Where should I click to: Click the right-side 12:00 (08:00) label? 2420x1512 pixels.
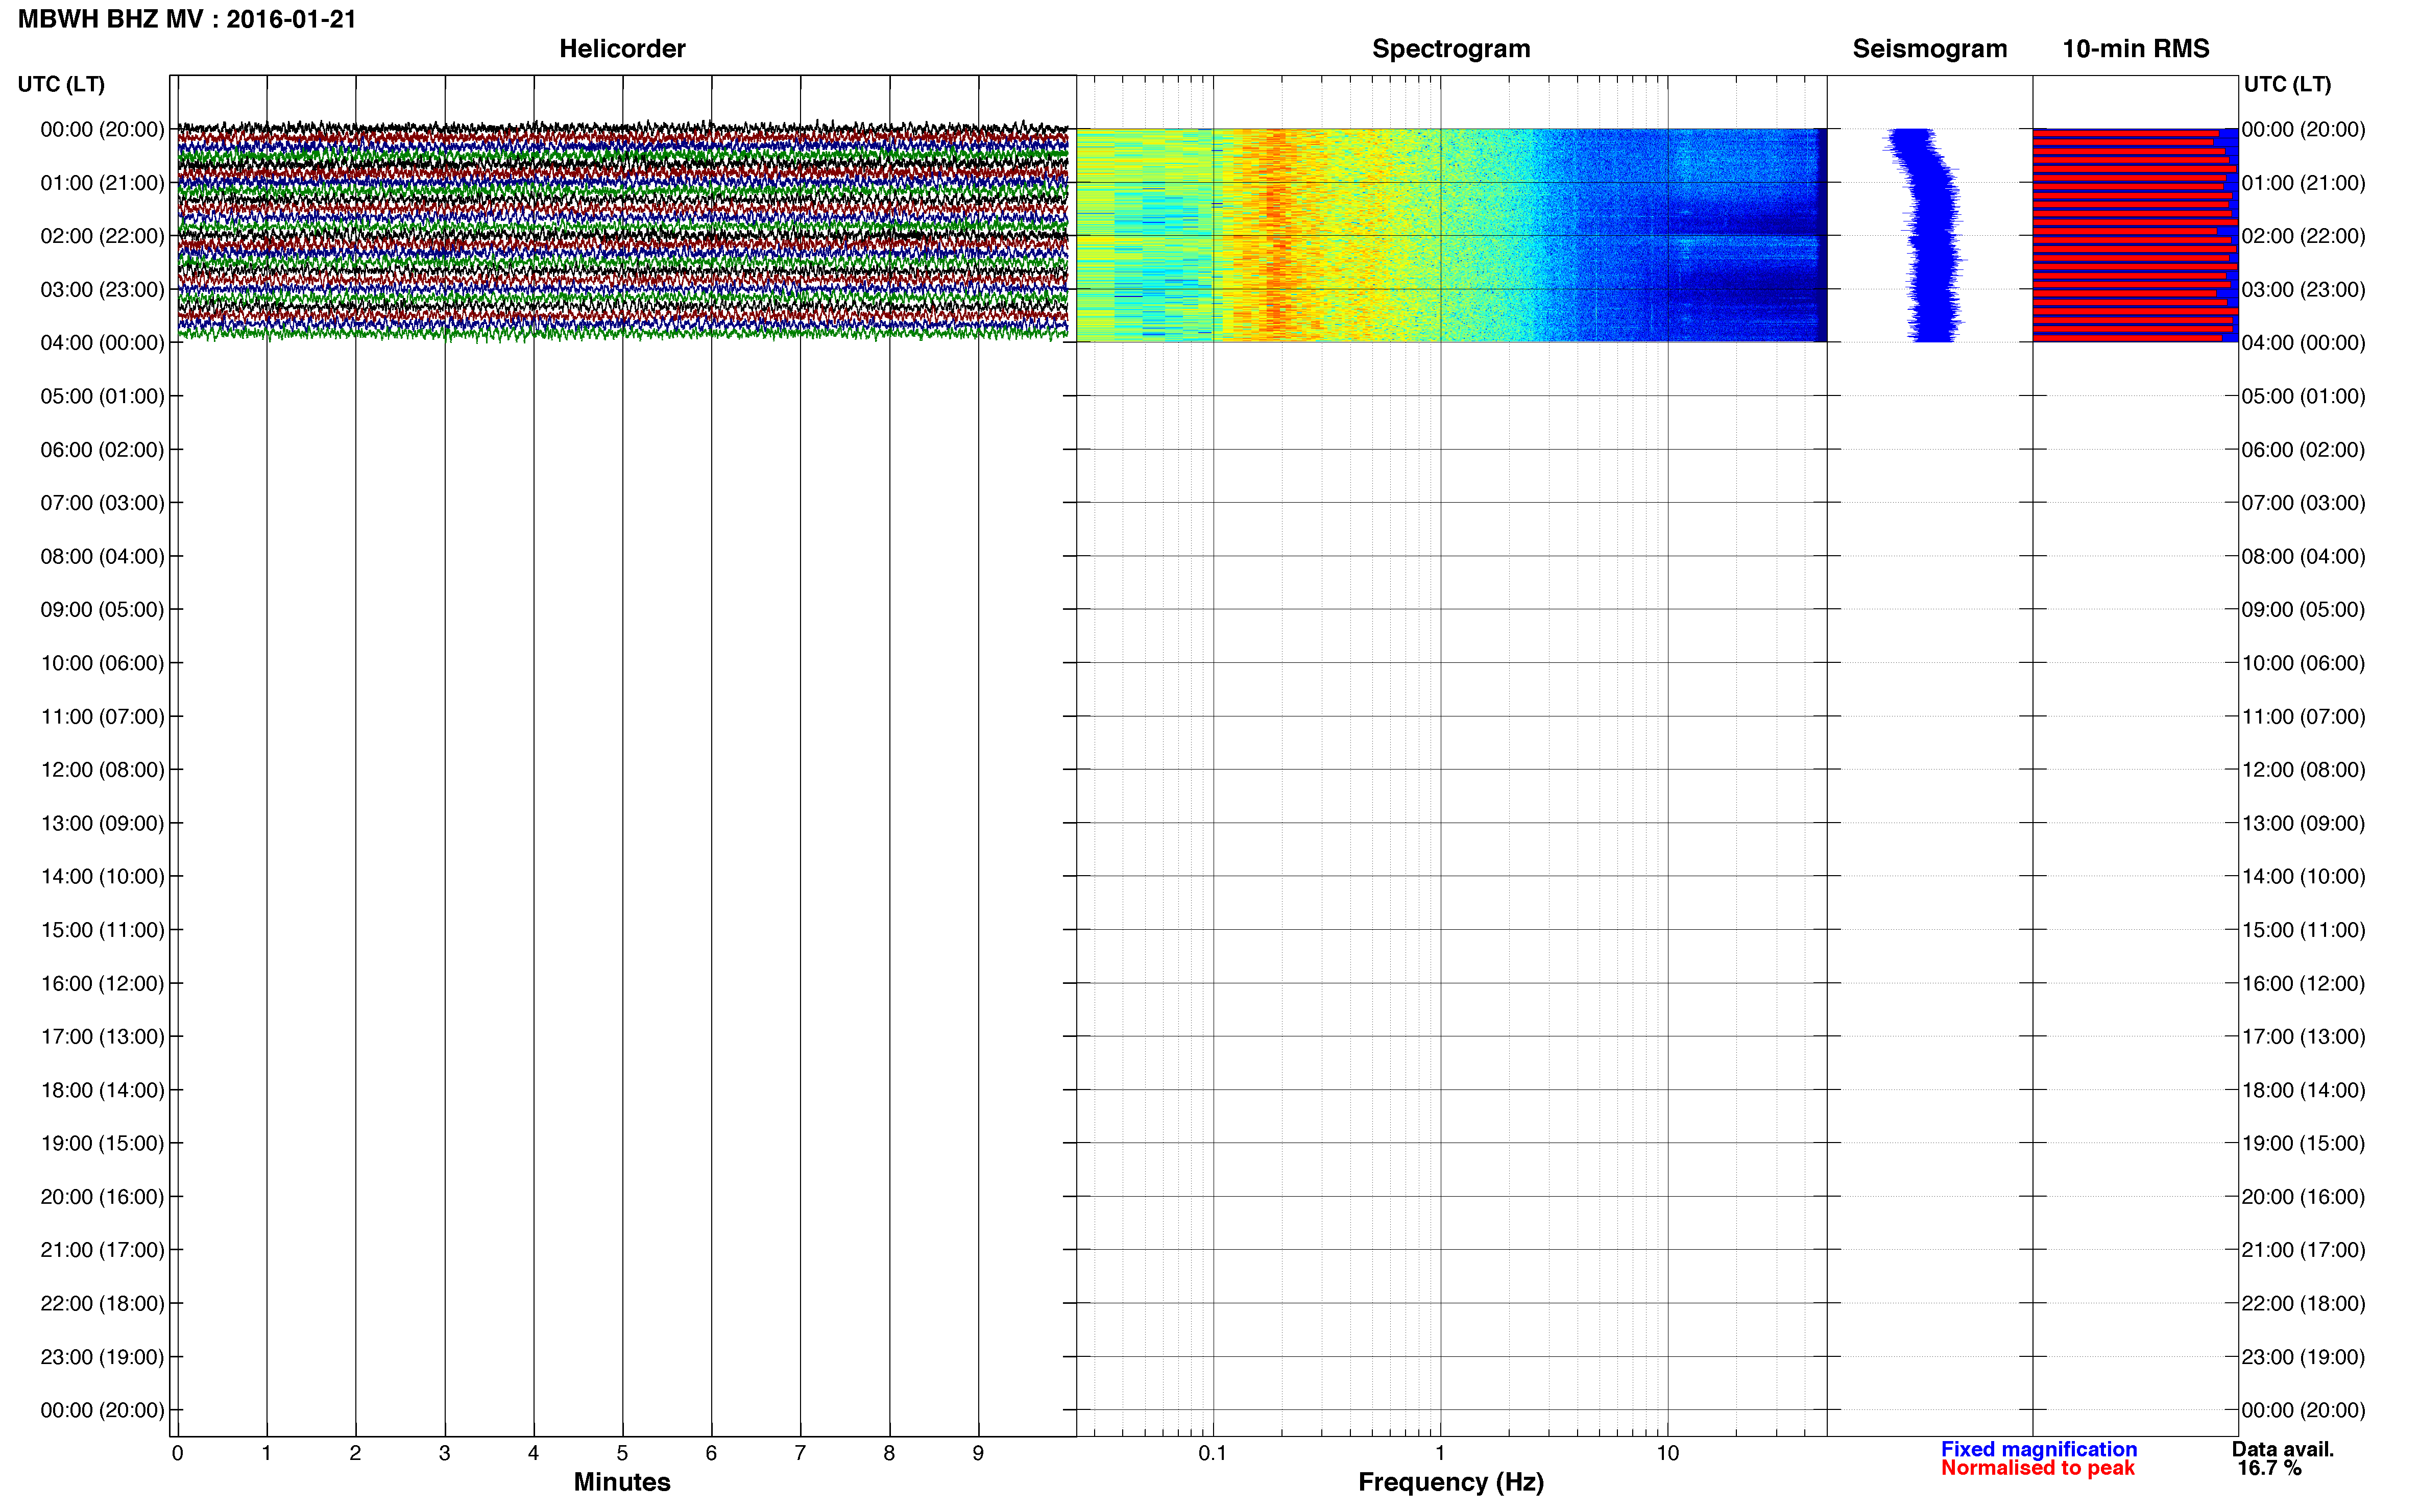coord(2303,770)
